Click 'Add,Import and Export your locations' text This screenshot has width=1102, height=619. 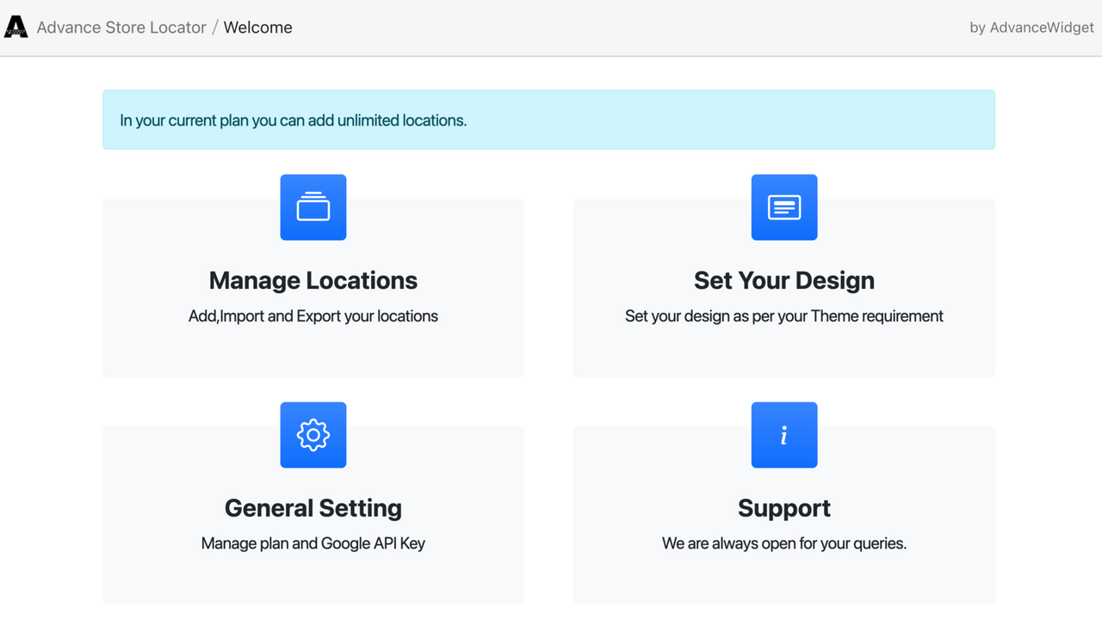point(313,316)
